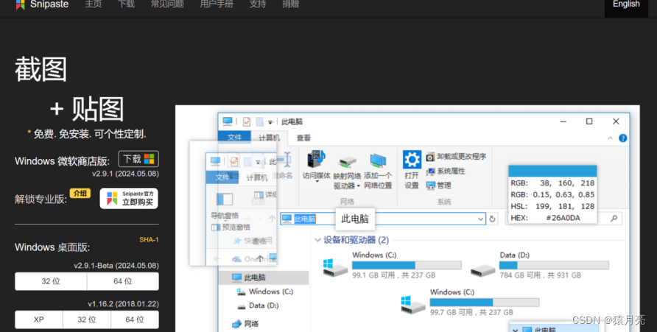
Task: Click 映射网络驱动器 icon in the ribbon
Action: [x=348, y=162]
